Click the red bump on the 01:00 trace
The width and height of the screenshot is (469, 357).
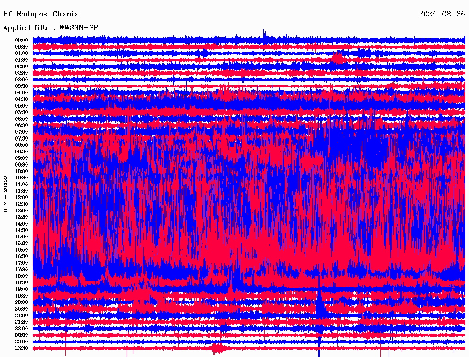tap(338, 57)
